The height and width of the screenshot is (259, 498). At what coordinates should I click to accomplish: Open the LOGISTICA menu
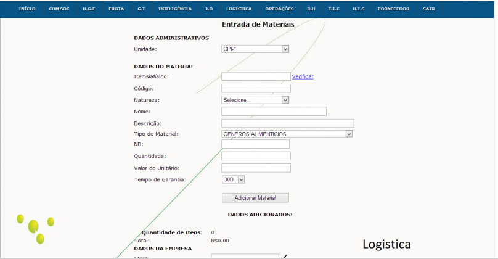[239, 9]
